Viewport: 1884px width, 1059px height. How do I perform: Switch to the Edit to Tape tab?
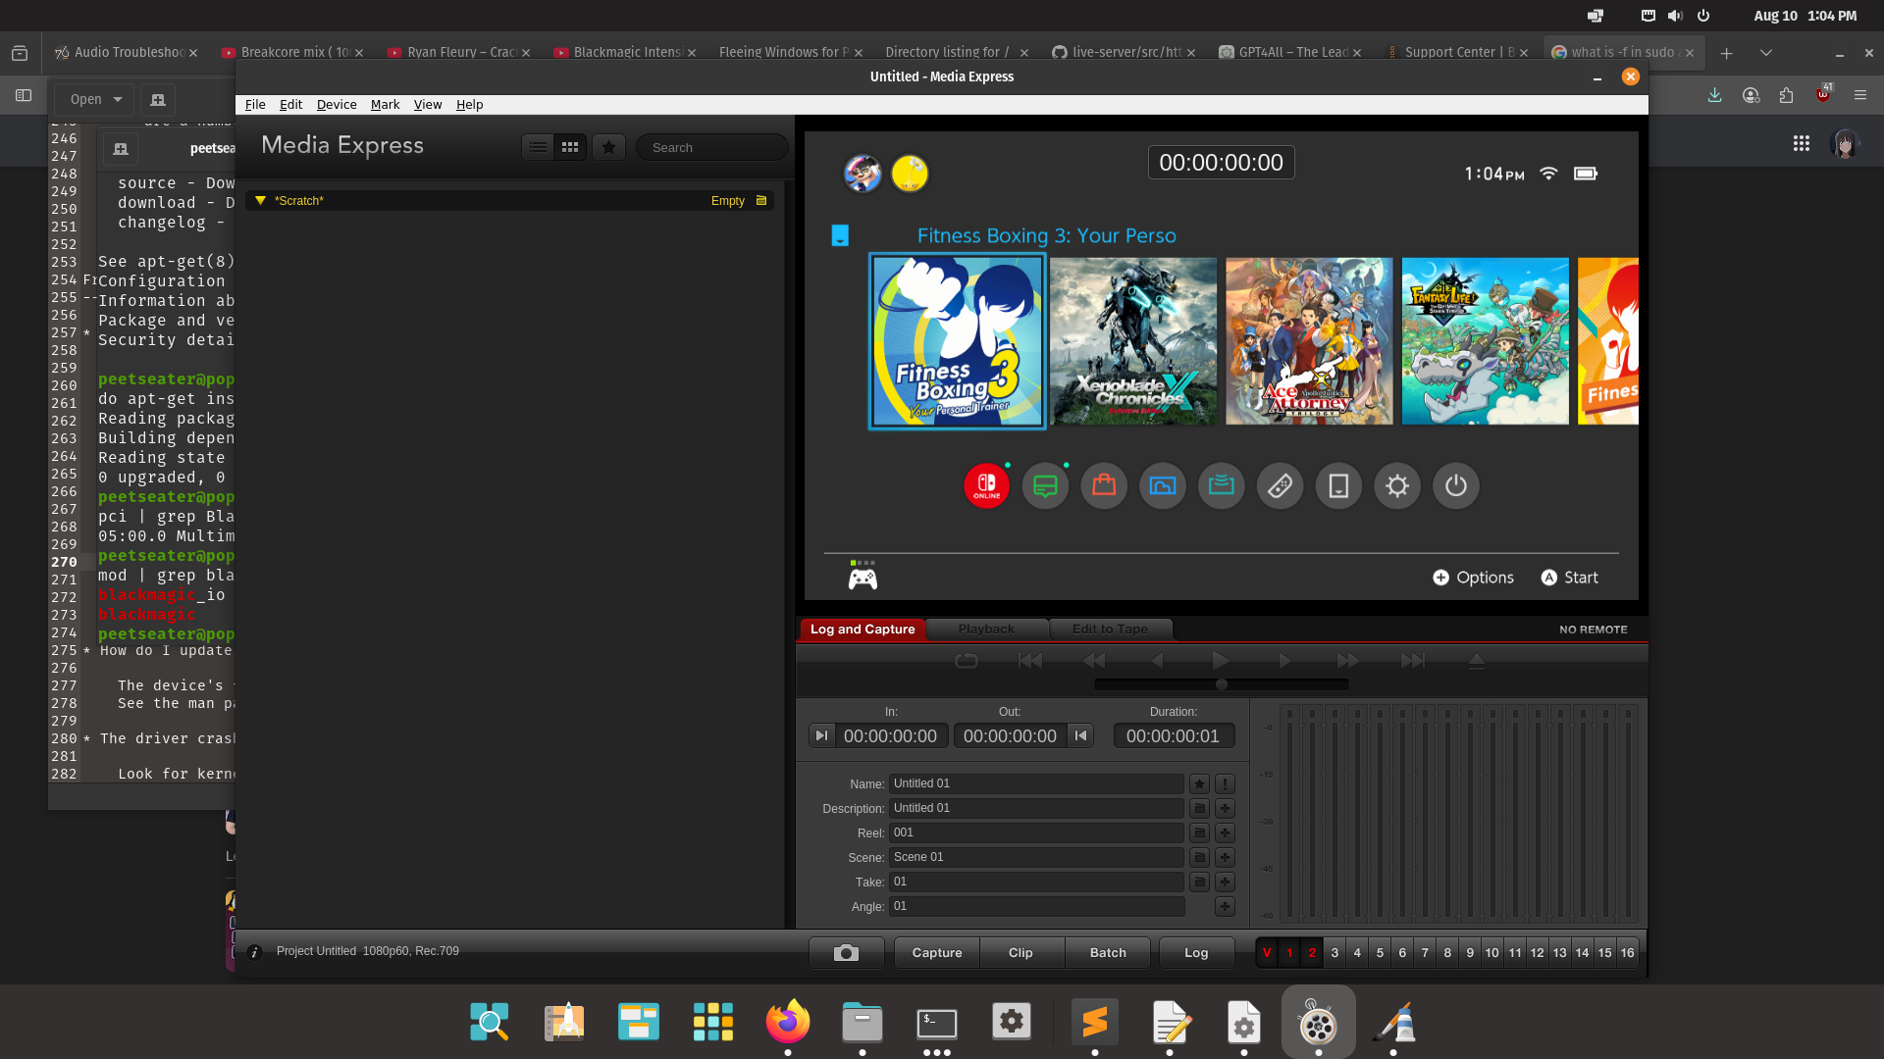click(1110, 629)
